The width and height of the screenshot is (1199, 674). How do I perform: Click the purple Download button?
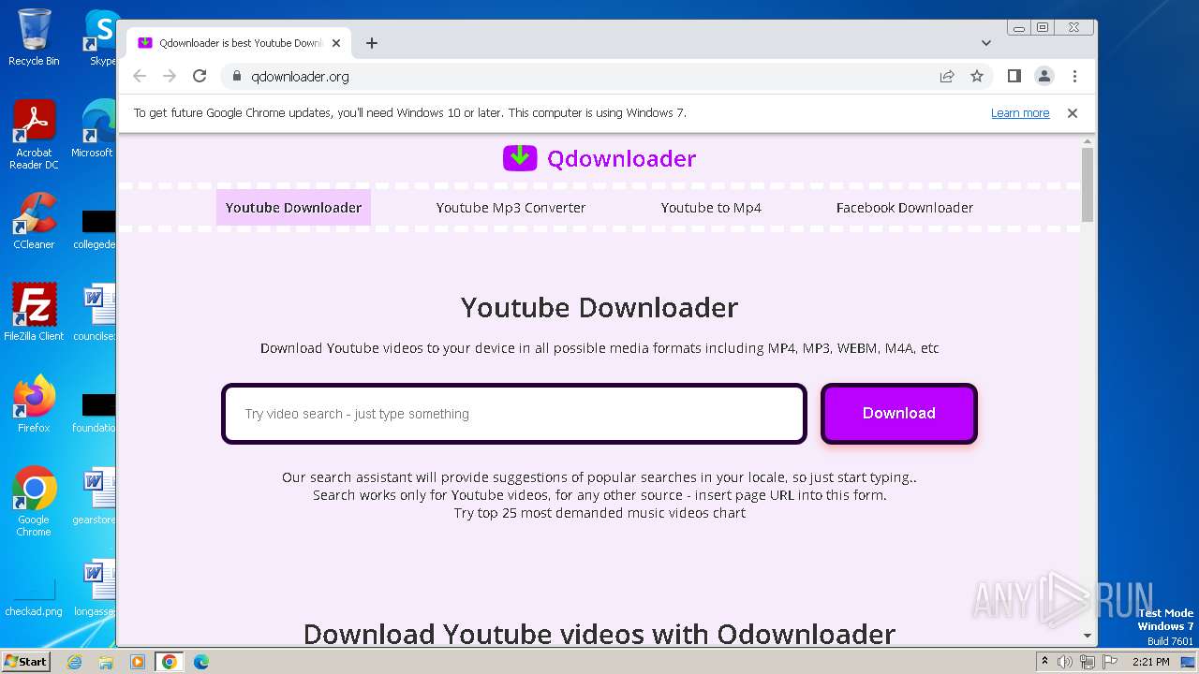pos(899,413)
